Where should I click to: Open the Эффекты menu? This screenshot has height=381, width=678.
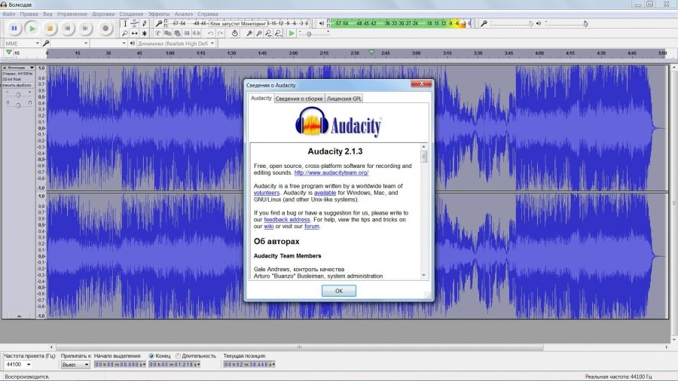tap(159, 14)
